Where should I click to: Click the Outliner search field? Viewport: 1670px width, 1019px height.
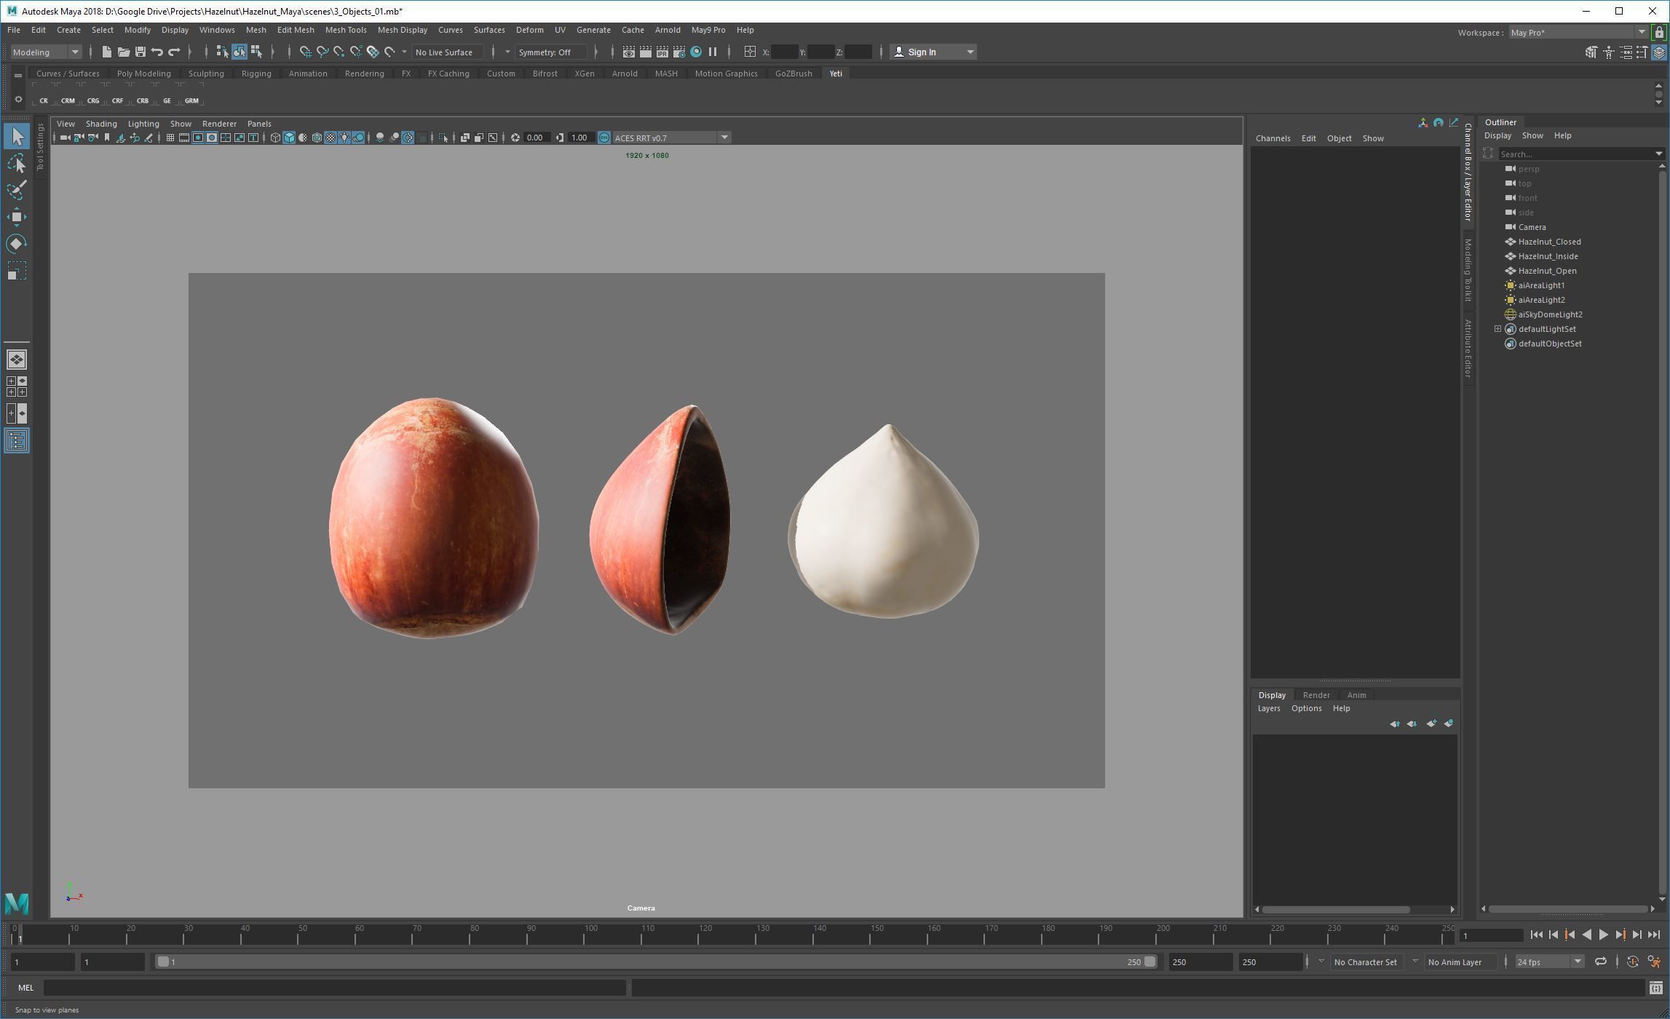click(1577, 154)
